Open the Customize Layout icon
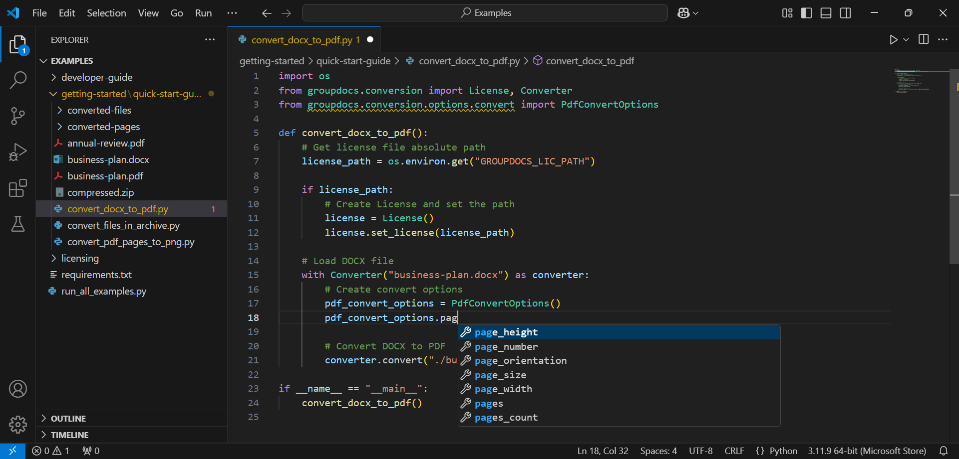 point(787,13)
